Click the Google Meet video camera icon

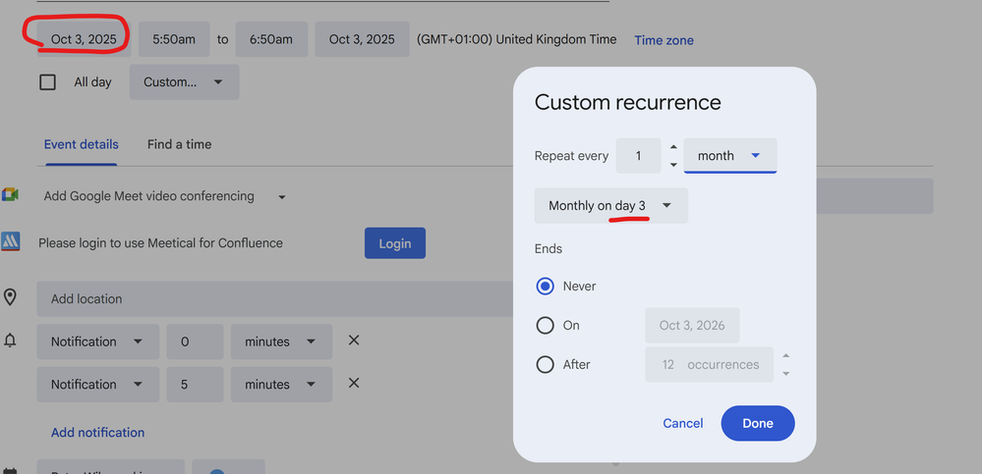(x=10, y=194)
